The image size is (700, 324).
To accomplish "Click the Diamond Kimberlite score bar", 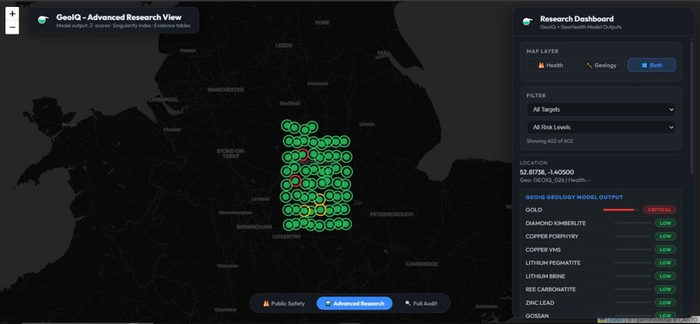I will (632, 223).
